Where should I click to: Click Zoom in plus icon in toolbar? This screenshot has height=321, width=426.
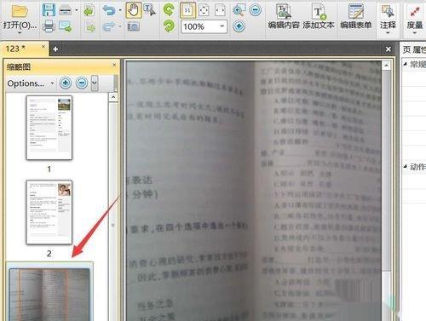click(239, 26)
